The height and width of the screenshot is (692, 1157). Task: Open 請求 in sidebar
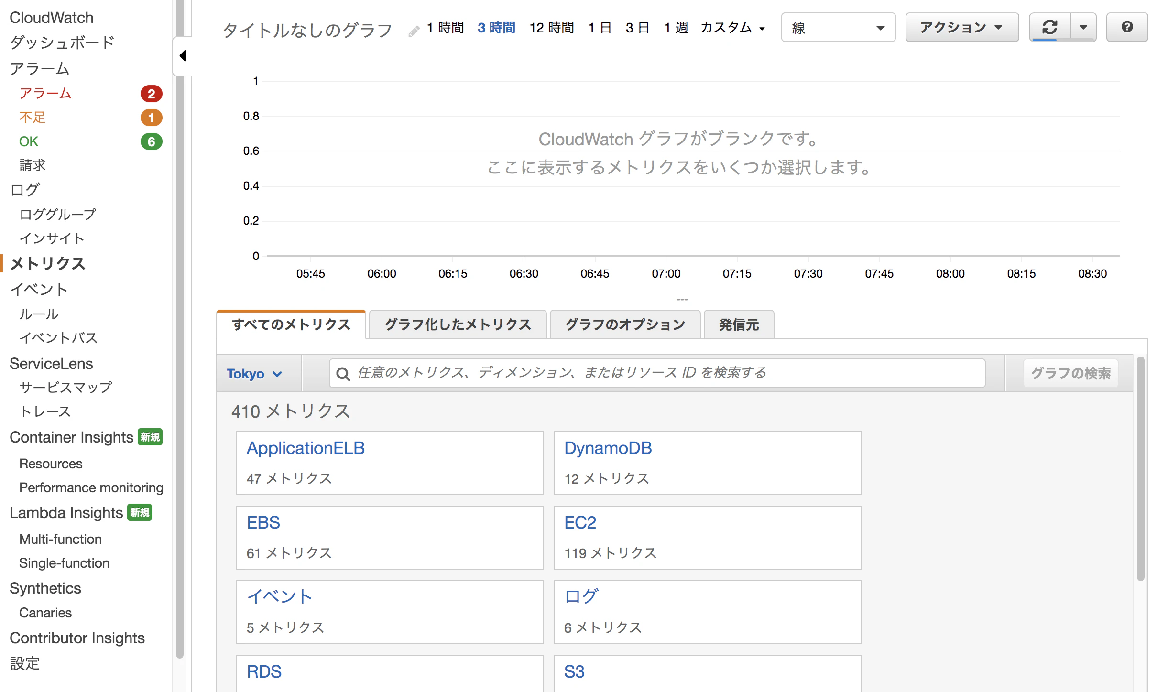(32, 165)
